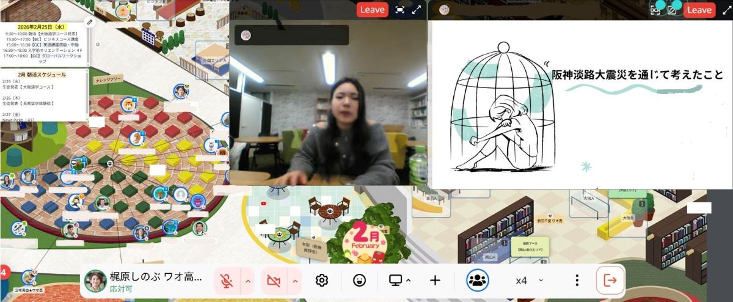Click the orange exit space icon
733x302 pixels.
click(610, 281)
